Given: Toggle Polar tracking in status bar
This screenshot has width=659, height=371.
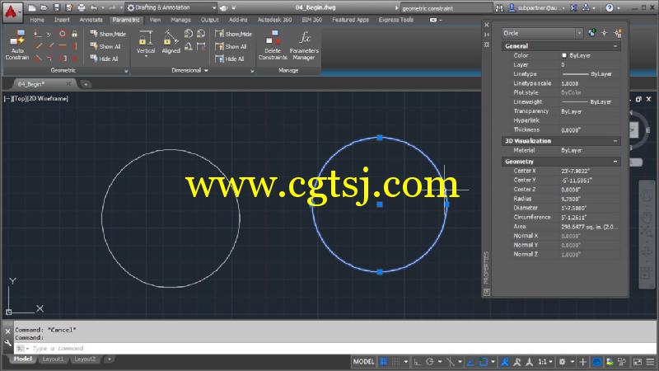Looking at the screenshot, I should pyautogui.click(x=429, y=362).
